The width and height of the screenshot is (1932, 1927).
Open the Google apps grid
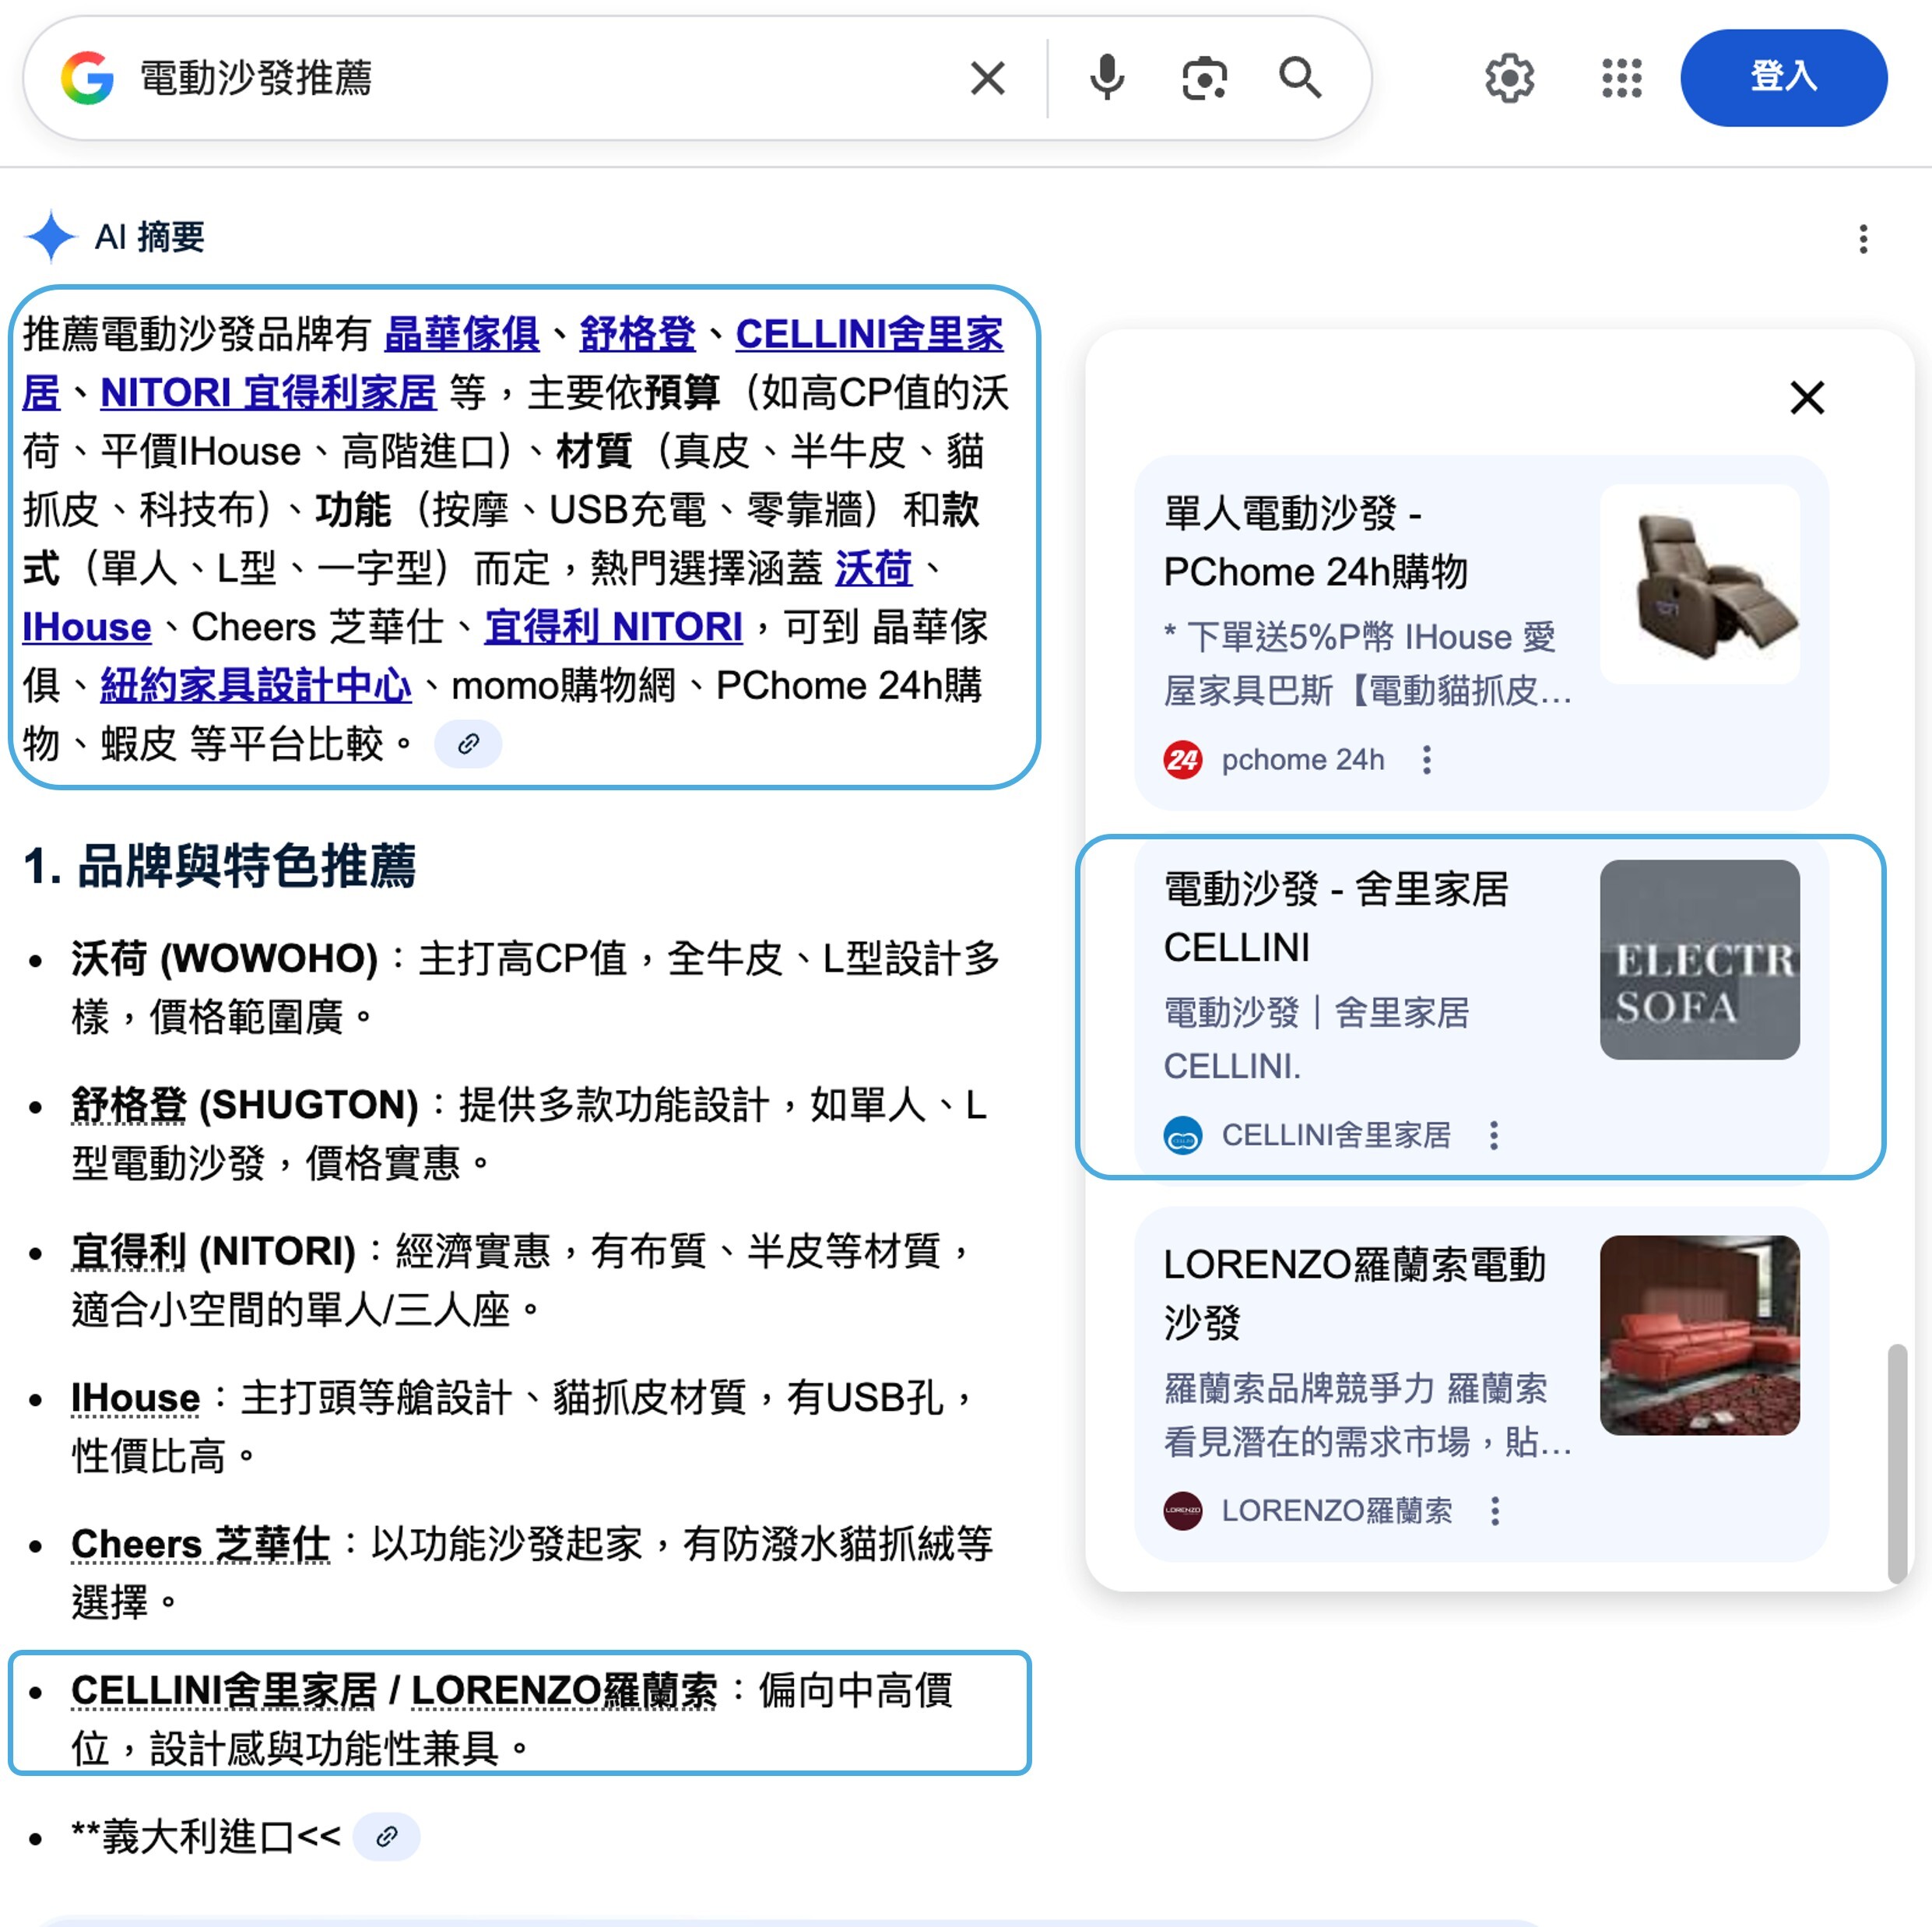coord(1621,78)
